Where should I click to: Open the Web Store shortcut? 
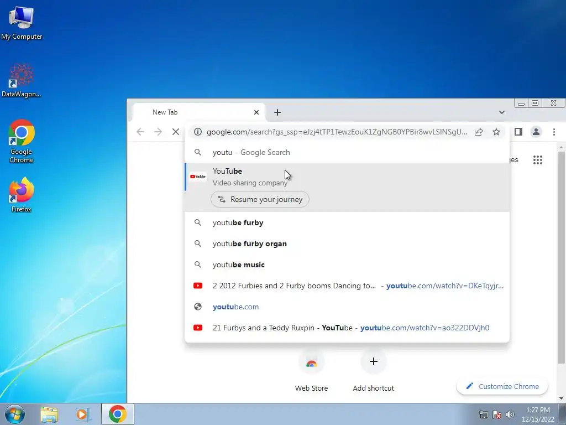click(312, 371)
